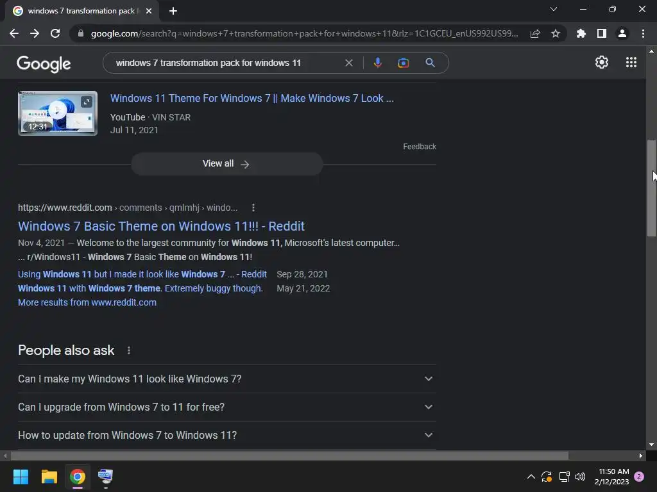Open a new tab with plus button
Screen dimensions: 657x492
click(x=173, y=11)
